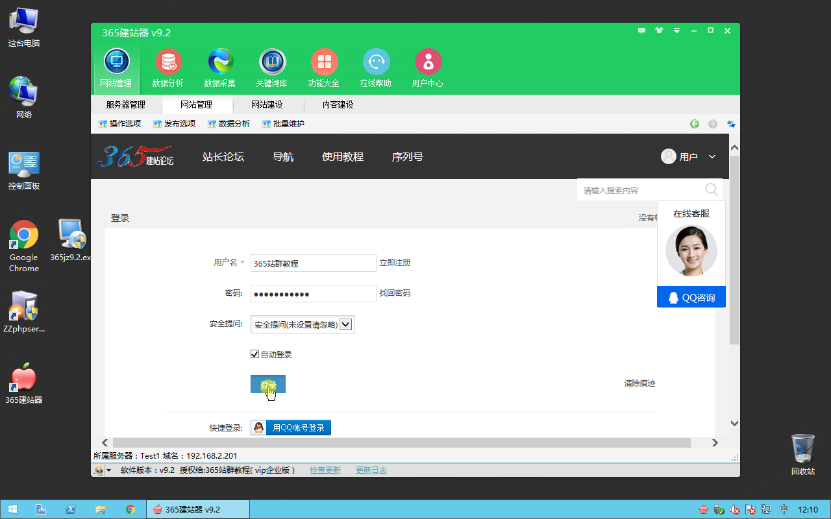Click the 导航 nav link
Image resolution: width=831 pixels, height=519 pixels.
click(283, 156)
